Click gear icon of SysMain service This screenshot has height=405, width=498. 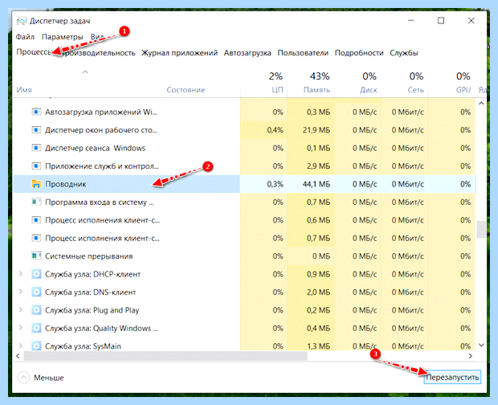36,346
